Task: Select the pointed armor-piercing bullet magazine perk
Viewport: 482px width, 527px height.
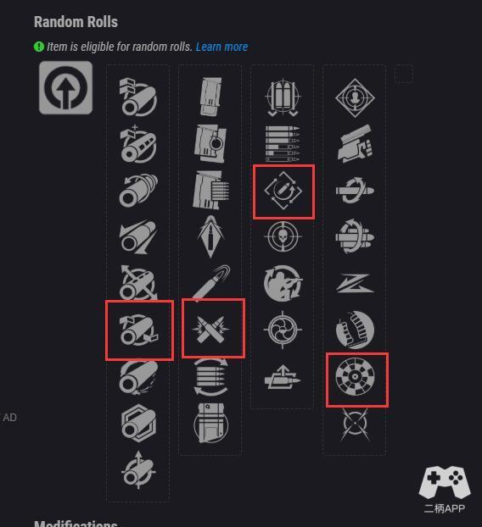Action: tap(210, 236)
